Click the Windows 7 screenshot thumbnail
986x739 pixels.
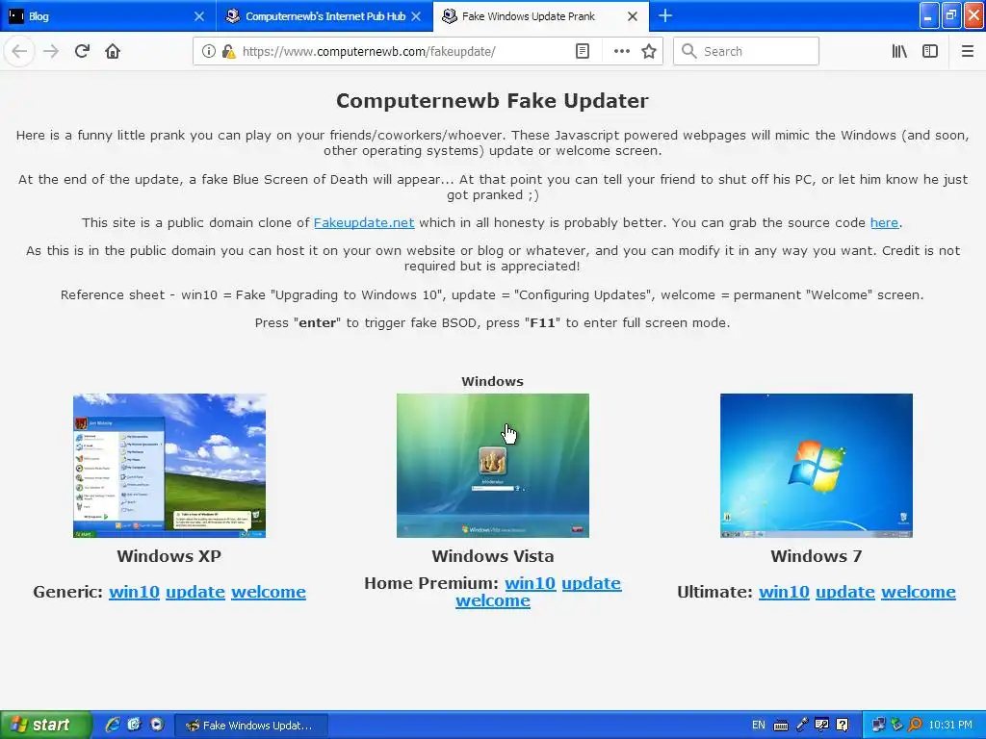pos(817,466)
